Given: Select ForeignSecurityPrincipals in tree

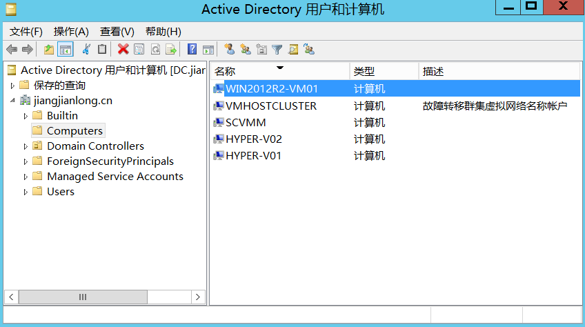Looking at the screenshot, I should click(x=110, y=161).
